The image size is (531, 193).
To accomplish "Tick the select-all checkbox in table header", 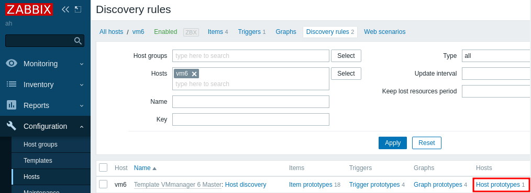I will point(103,167).
